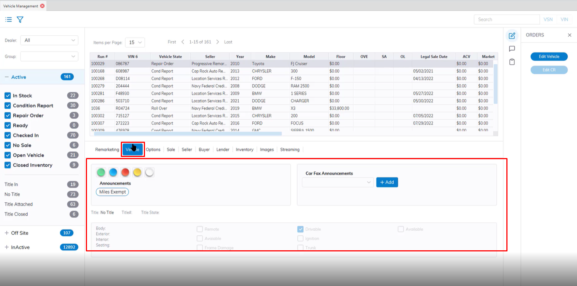Open the comments speech bubble icon
Viewport: 577px width, 286px height.
(x=512, y=49)
